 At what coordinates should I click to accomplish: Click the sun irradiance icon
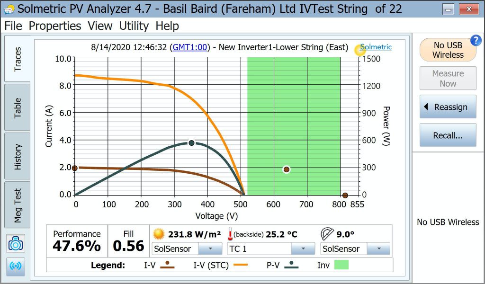[159, 234]
